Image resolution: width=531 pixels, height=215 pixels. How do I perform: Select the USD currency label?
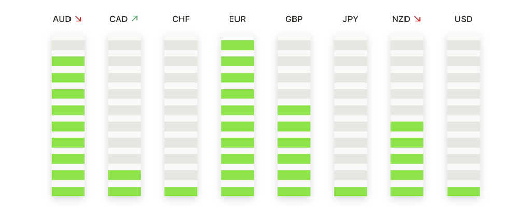(463, 19)
